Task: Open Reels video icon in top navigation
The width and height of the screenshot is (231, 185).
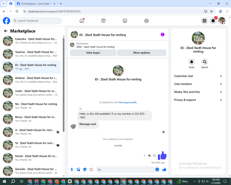Action: click(x=103, y=21)
